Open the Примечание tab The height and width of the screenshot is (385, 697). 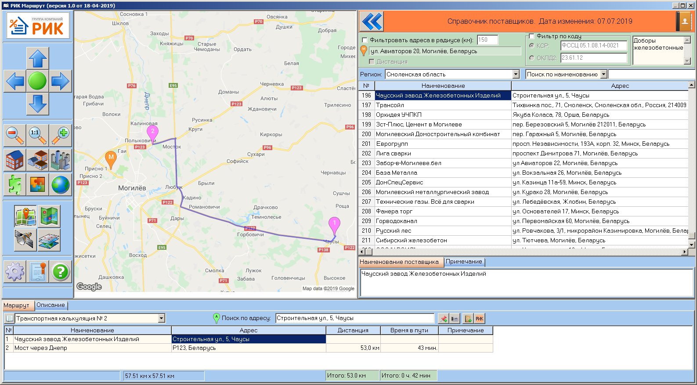[464, 262]
